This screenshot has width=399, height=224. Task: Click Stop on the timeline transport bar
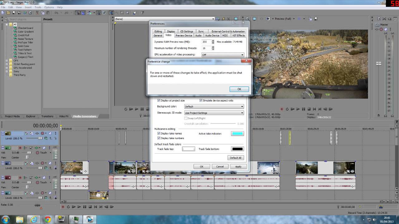click(x=90, y=207)
